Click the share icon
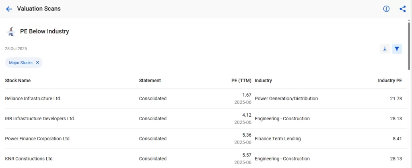Screen dimensions: 412x168 coord(402,9)
